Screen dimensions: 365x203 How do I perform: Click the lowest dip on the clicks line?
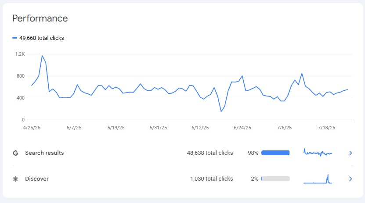click(221, 111)
